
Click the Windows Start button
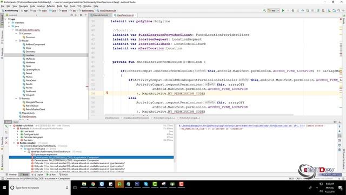(4, 187)
